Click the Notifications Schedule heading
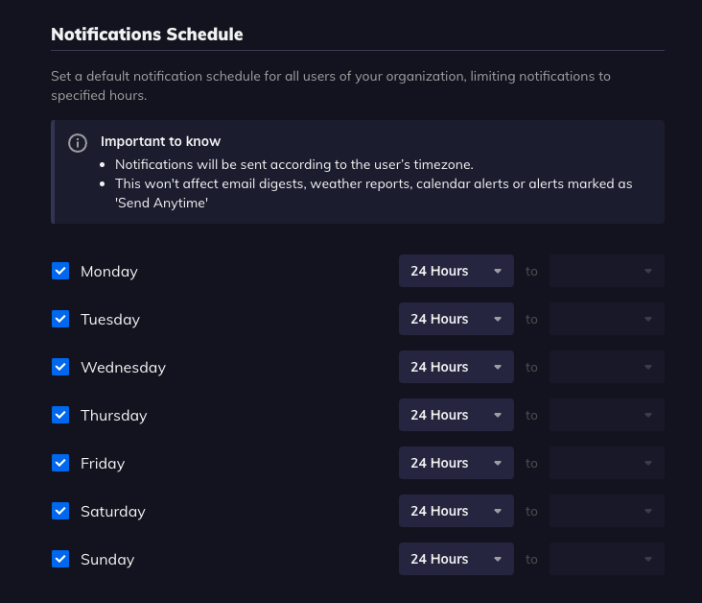The width and height of the screenshot is (702, 603). pyautogui.click(x=147, y=35)
